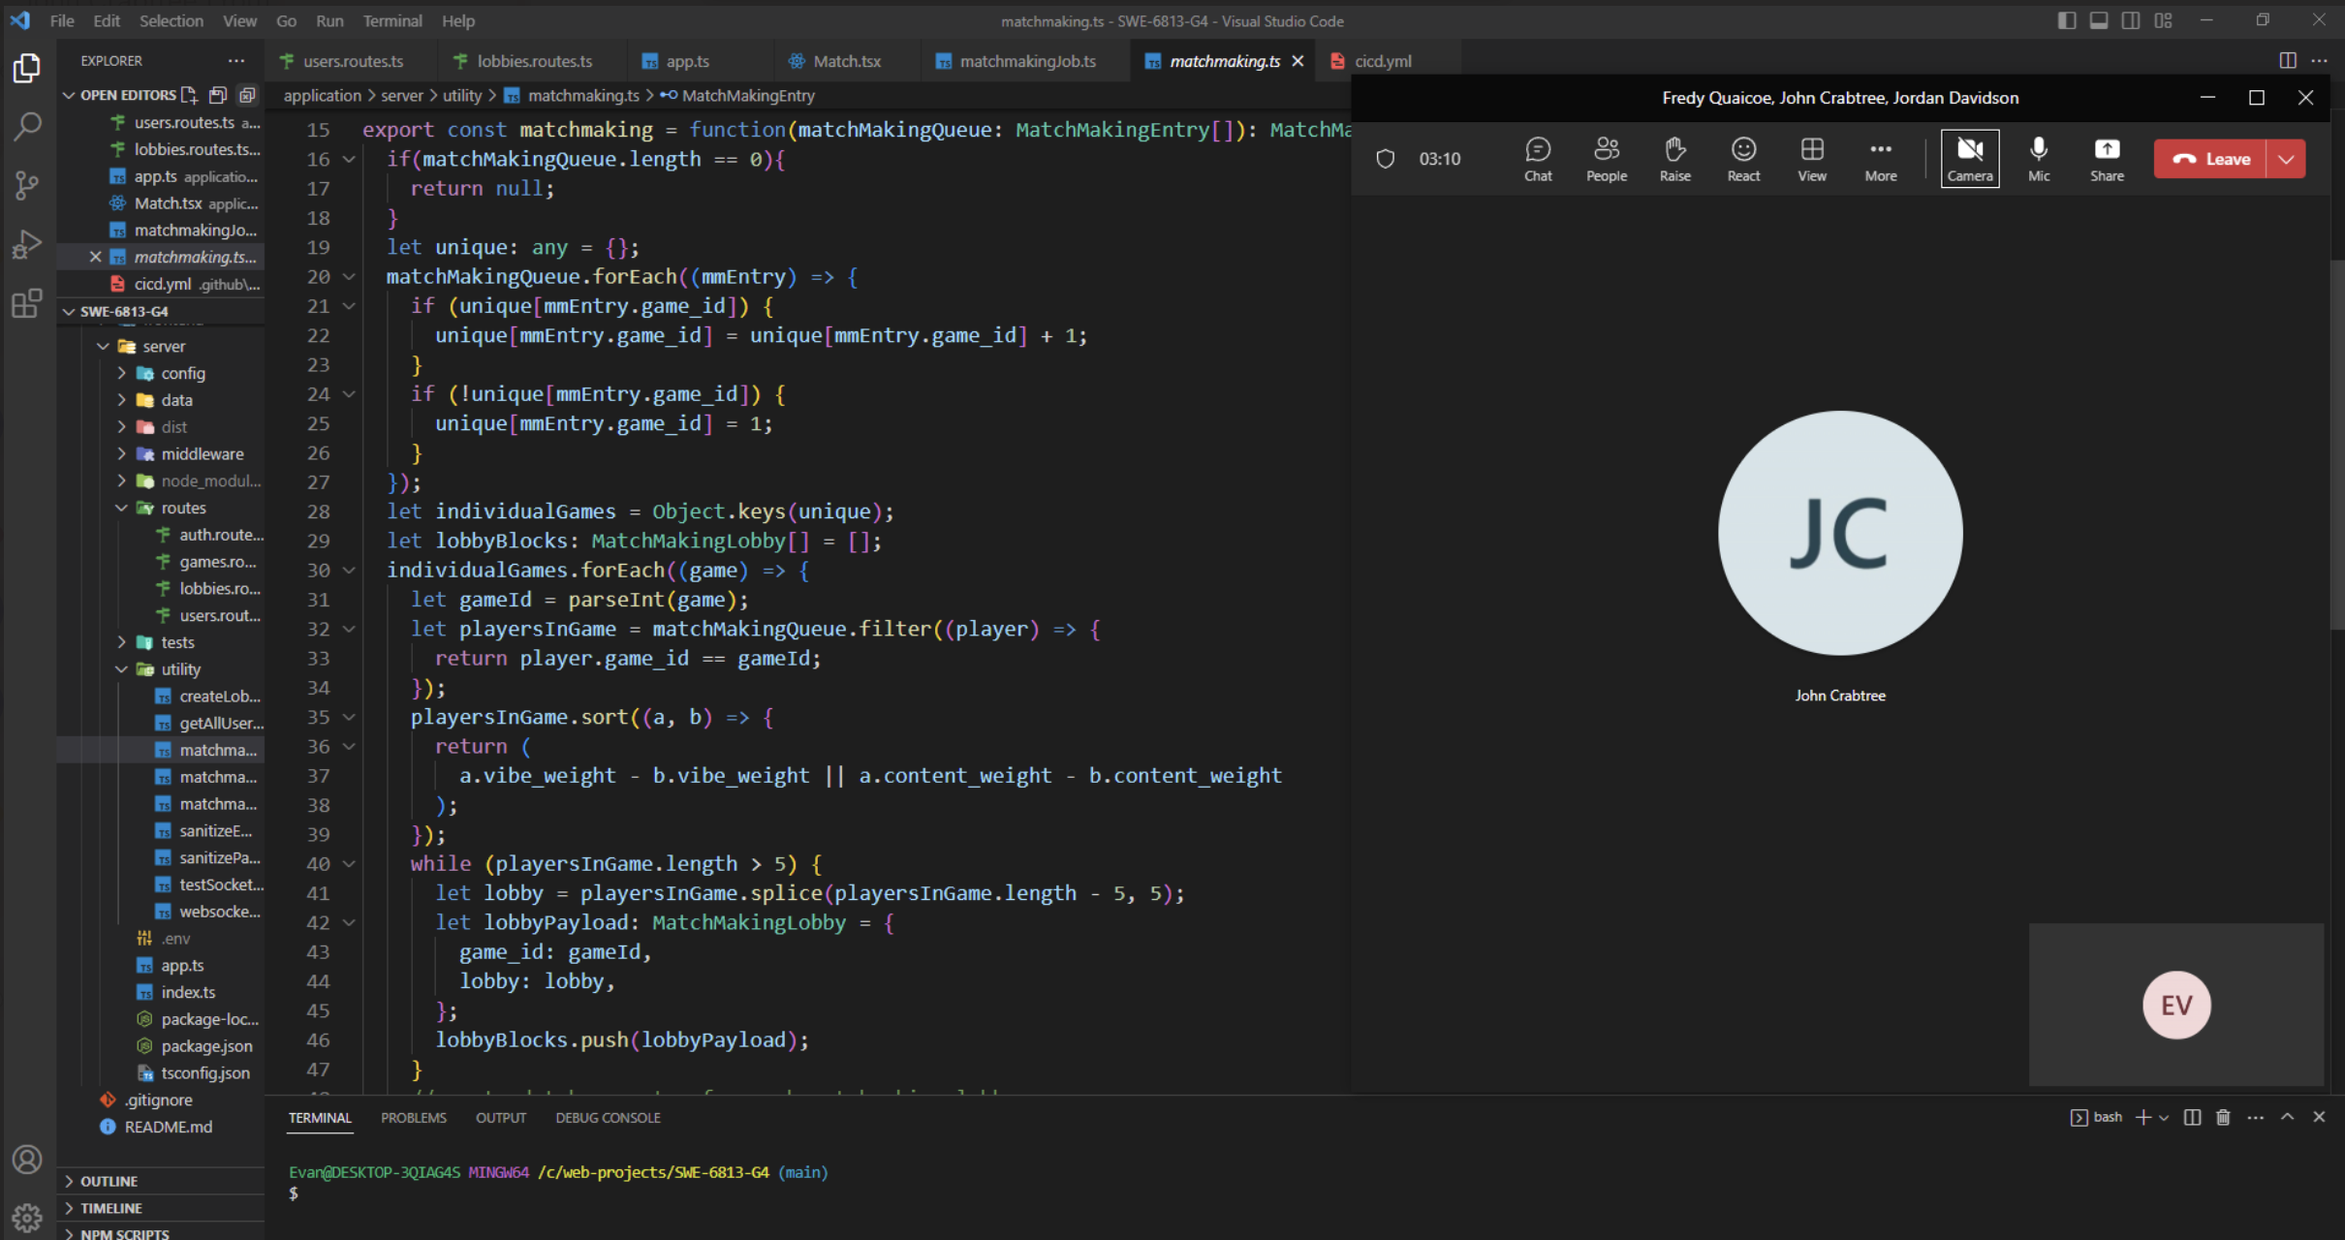Open the Extensions view

tap(26, 303)
